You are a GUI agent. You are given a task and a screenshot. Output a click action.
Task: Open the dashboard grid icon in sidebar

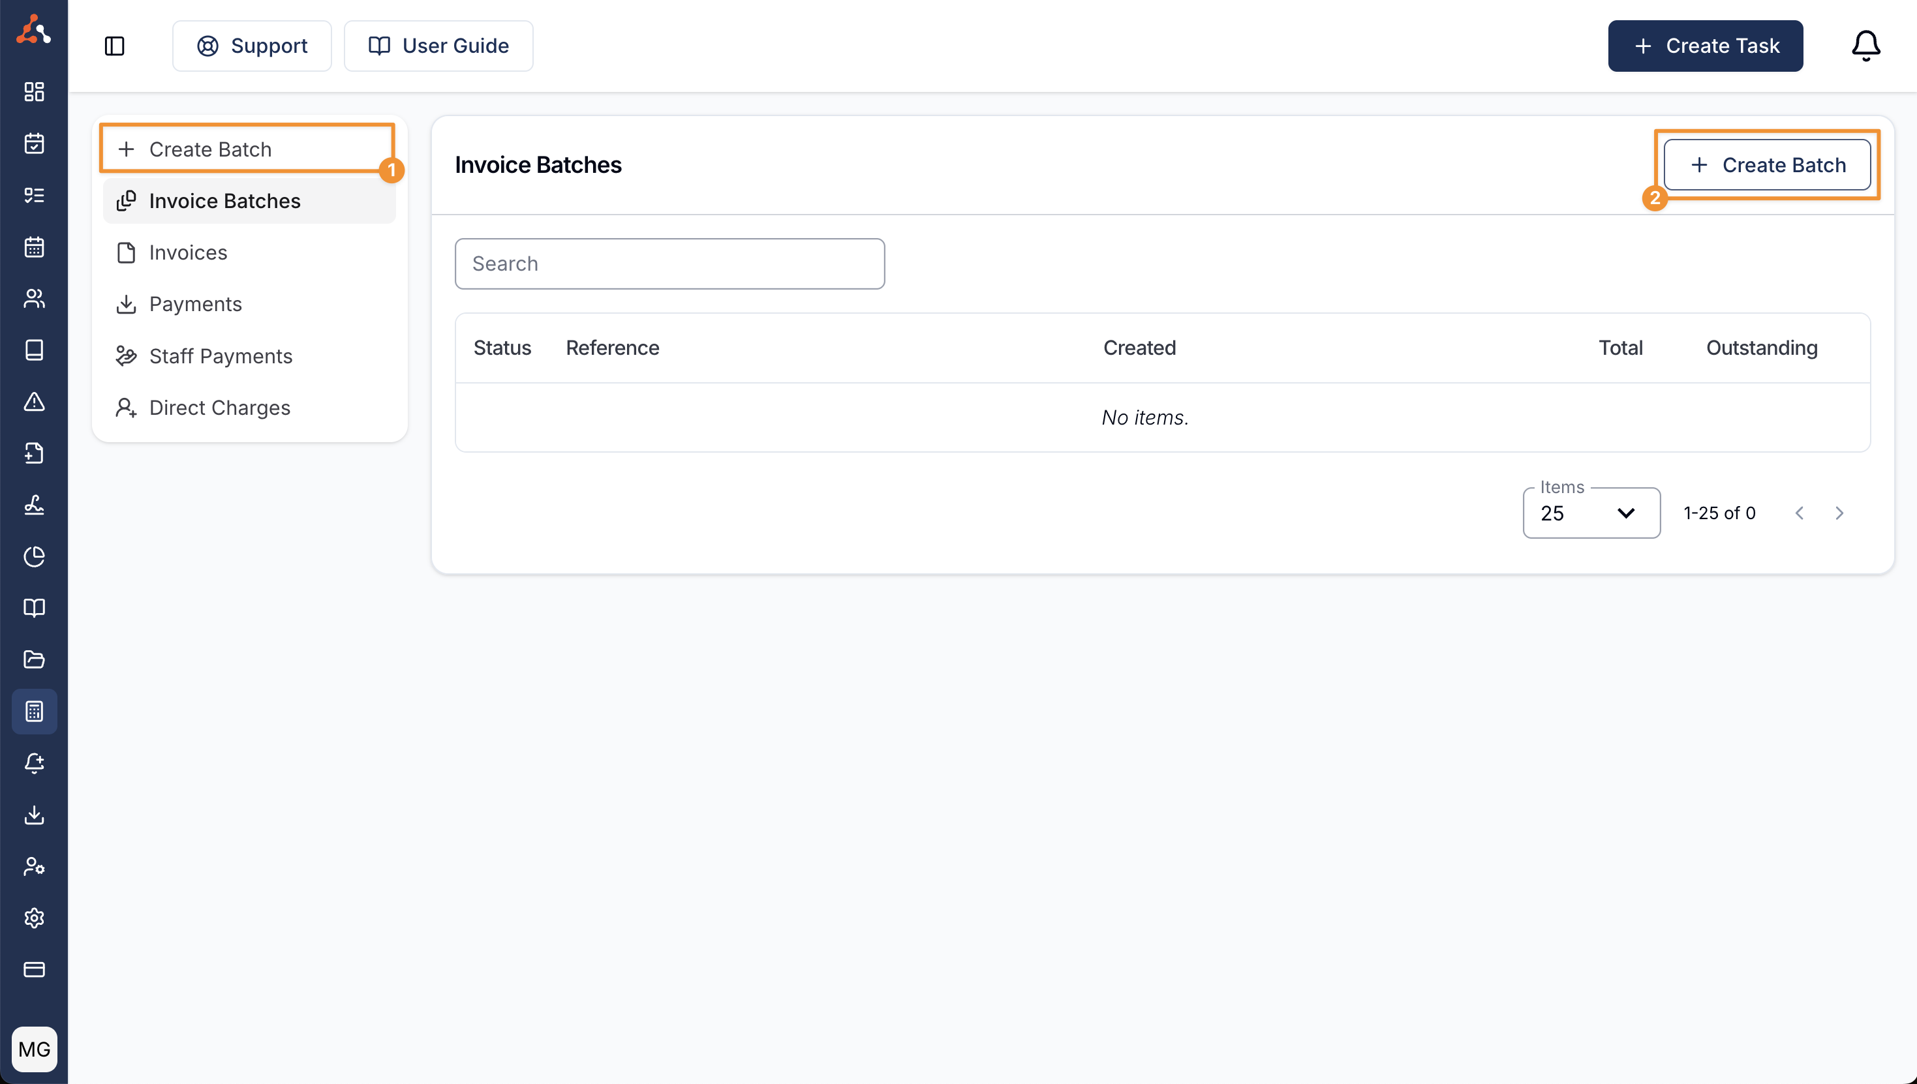coord(35,91)
